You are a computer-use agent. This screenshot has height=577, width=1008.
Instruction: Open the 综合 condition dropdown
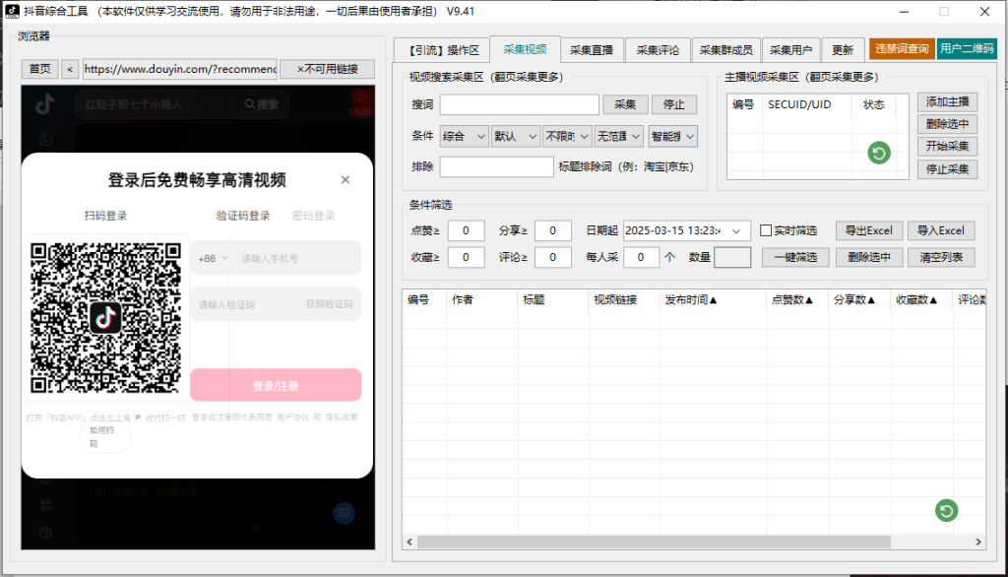[464, 135]
